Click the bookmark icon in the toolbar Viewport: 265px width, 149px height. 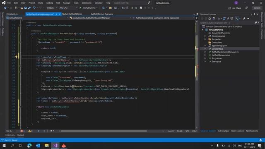141,8
